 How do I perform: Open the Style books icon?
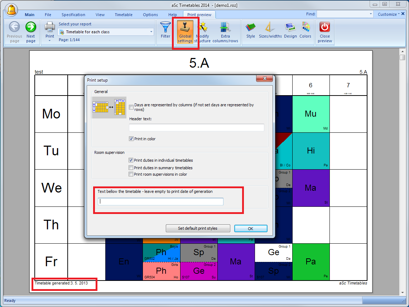point(251,28)
